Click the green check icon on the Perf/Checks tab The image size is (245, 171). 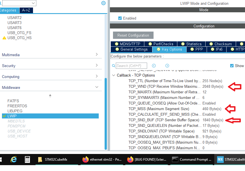click(x=150, y=44)
